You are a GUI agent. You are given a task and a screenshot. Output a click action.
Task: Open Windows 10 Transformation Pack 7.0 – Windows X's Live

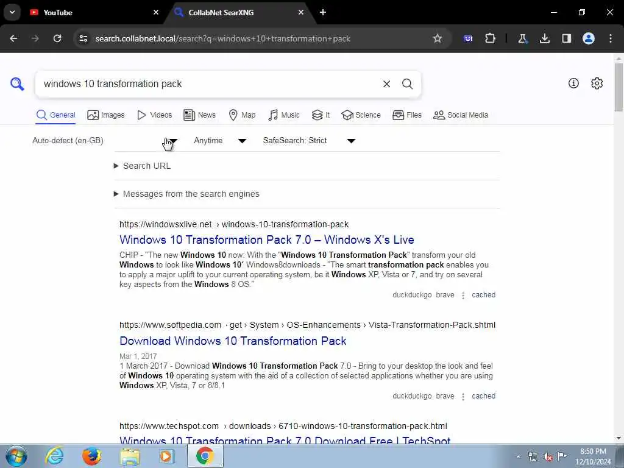point(267,239)
